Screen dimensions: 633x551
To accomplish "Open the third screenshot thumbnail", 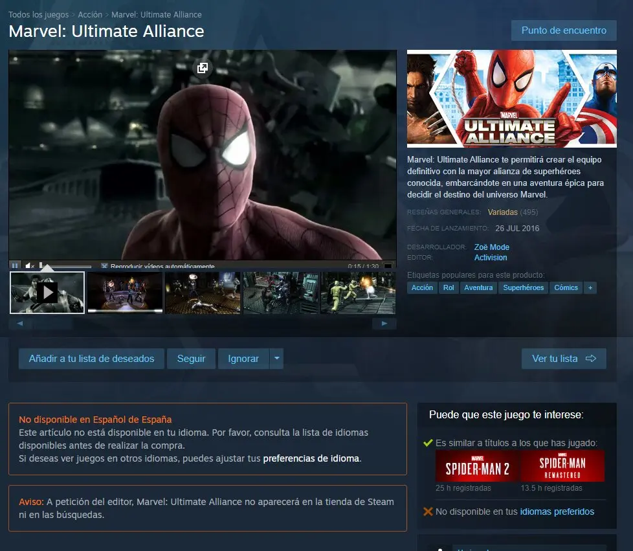I will (x=203, y=293).
